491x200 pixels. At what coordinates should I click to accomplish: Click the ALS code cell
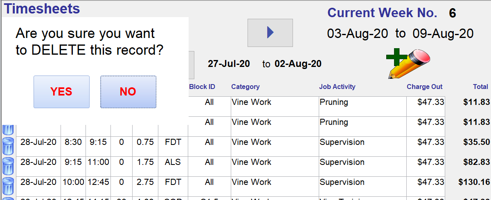(173, 162)
